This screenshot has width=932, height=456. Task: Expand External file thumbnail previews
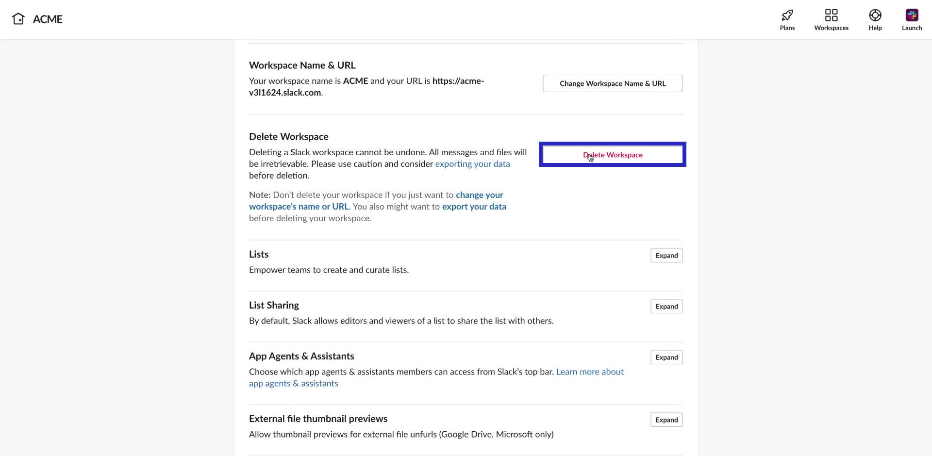(666, 419)
